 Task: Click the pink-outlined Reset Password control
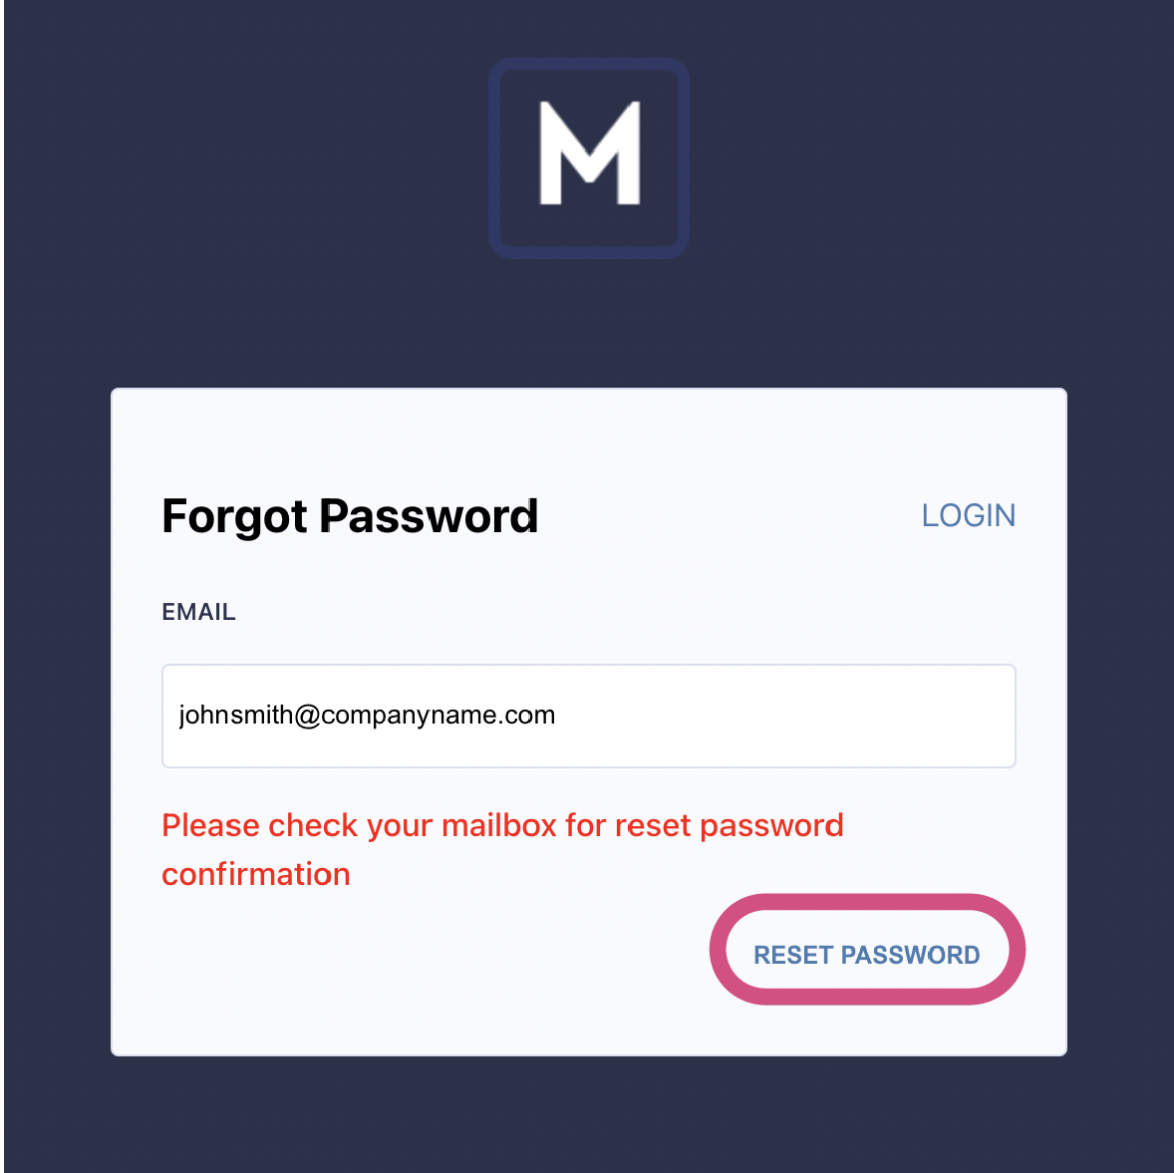click(866, 954)
